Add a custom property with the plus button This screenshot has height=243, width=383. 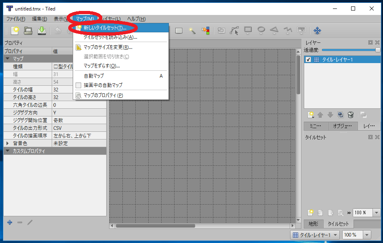click(x=9, y=222)
